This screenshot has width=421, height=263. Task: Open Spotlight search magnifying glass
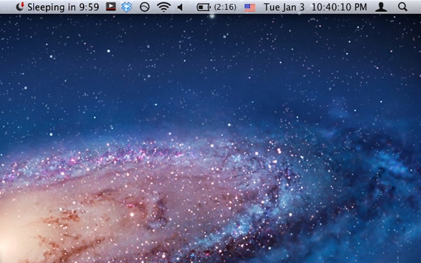coord(403,7)
